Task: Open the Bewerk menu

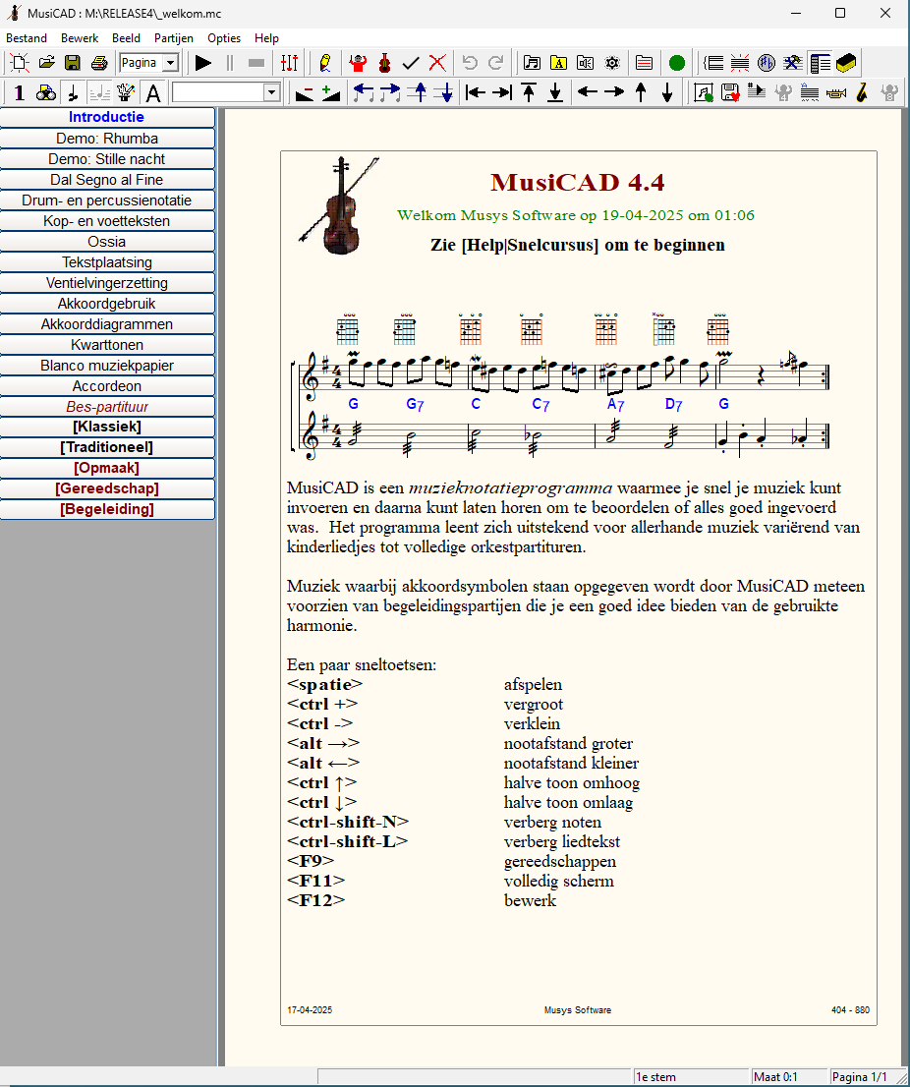Action: pyautogui.click(x=80, y=38)
